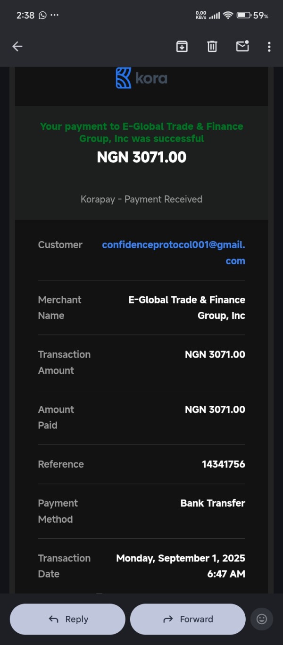Tap the battery indicator in status bar
The height and width of the screenshot is (645, 283).
click(x=243, y=15)
